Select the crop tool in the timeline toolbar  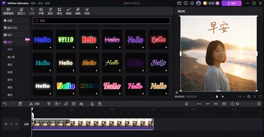point(66,104)
